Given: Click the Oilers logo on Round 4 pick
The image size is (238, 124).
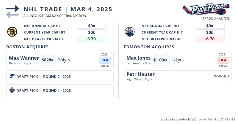Looking at the screenshot, I should [x=12, y=90].
